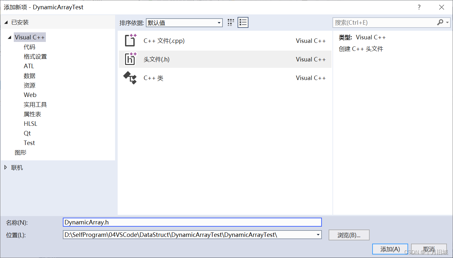Select the 图形 category
Viewport: 453px width, 258px height.
coord(21,153)
